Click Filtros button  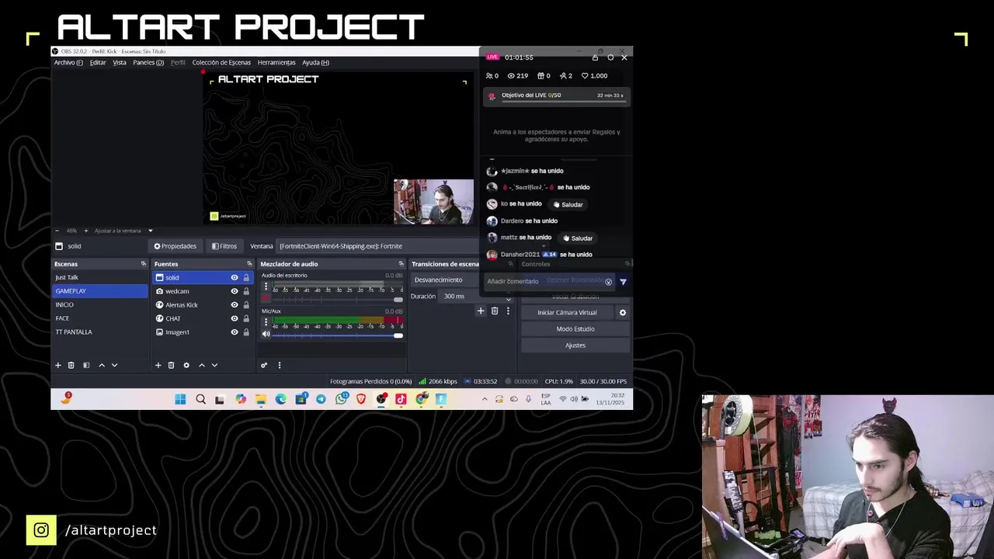(224, 246)
